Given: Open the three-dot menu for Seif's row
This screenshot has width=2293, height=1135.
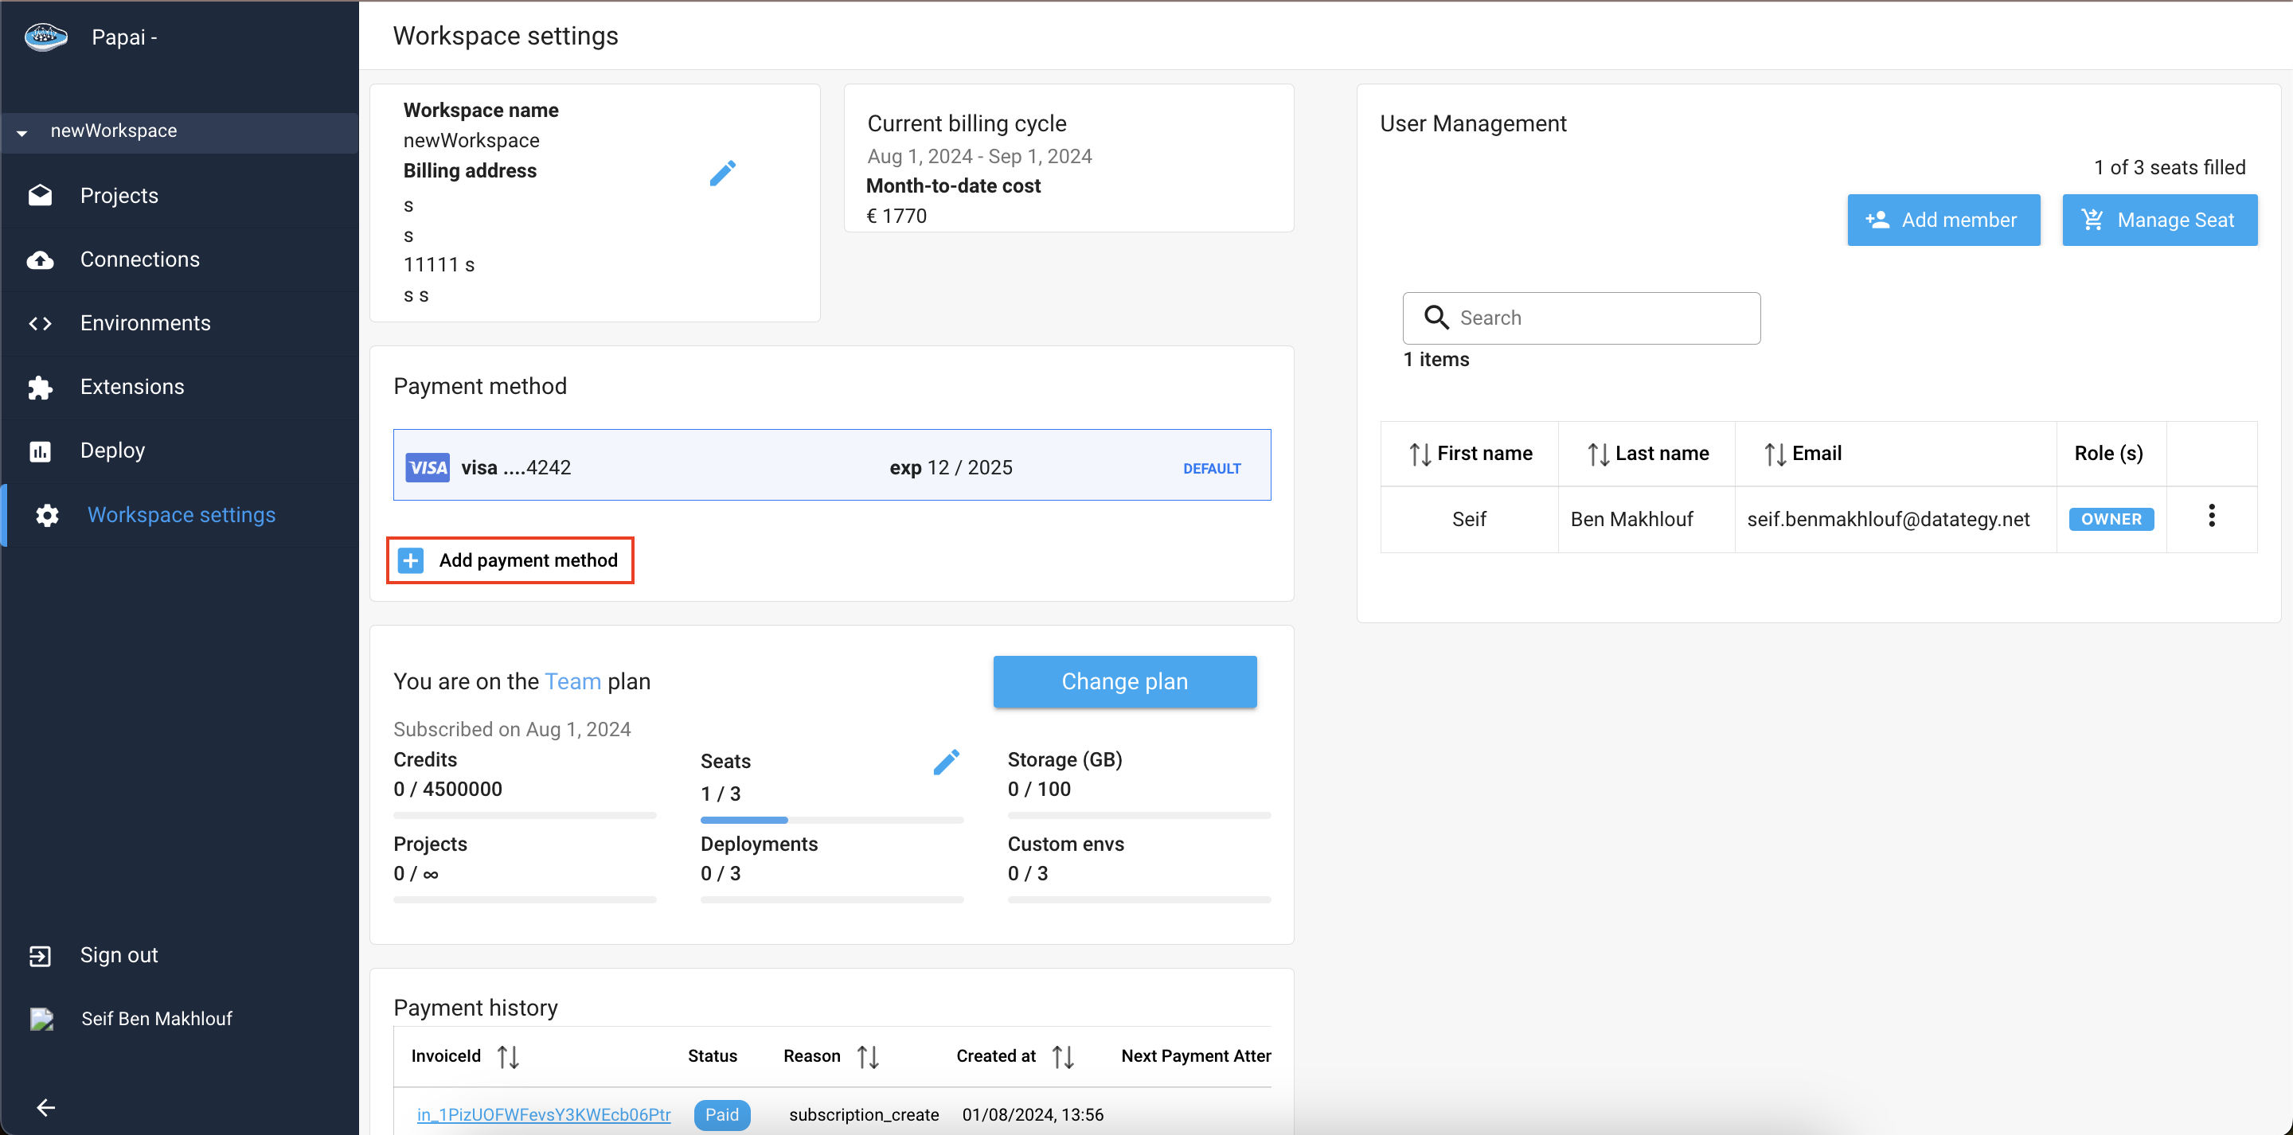Looking at the screenshot, I should click(2211, 517).
